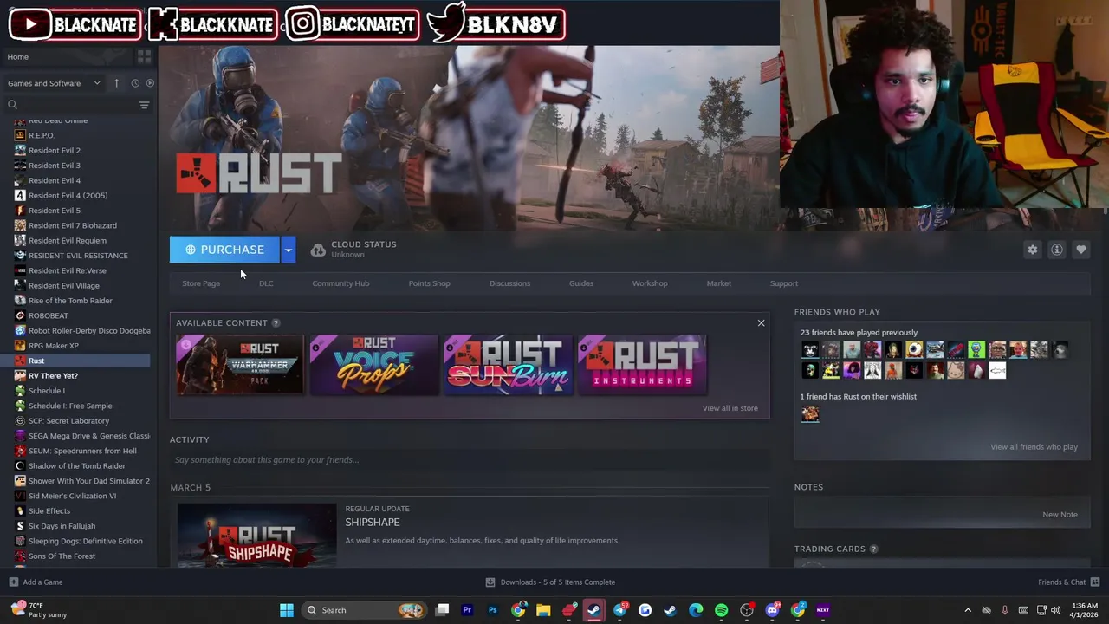The height and width of the screenshot is (624, 1109).
Task: Open File Explorer from taskbar
Action: [x=543, y=610]
